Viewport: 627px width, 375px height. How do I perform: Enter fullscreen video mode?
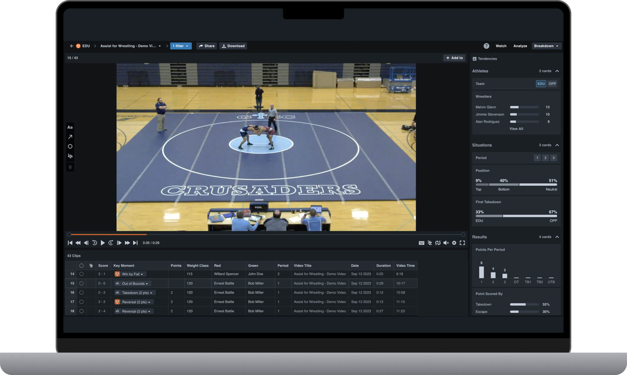[462, 243]
